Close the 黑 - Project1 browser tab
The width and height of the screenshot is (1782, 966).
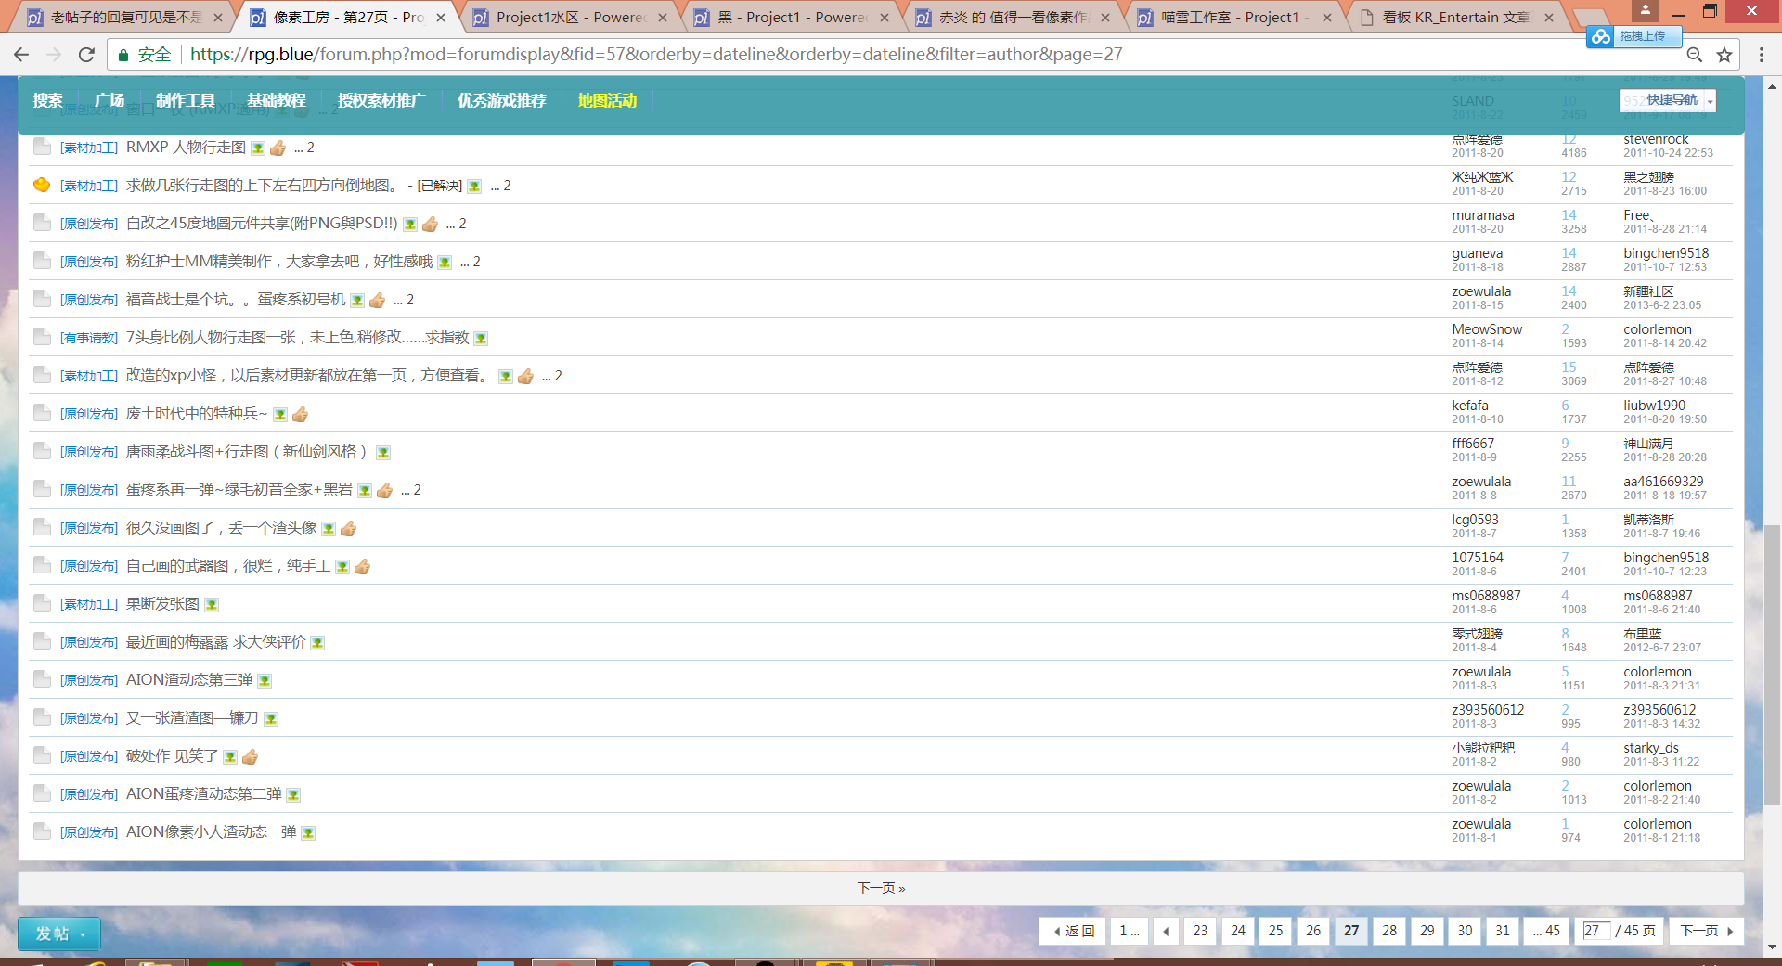tap(884, 17)
